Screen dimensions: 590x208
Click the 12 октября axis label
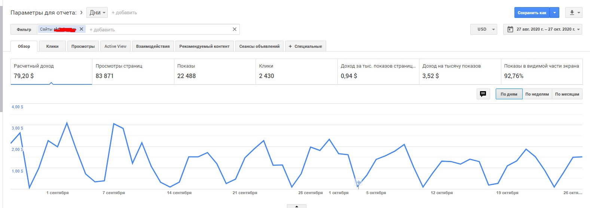pyautogui.click(x=442, y=193)
